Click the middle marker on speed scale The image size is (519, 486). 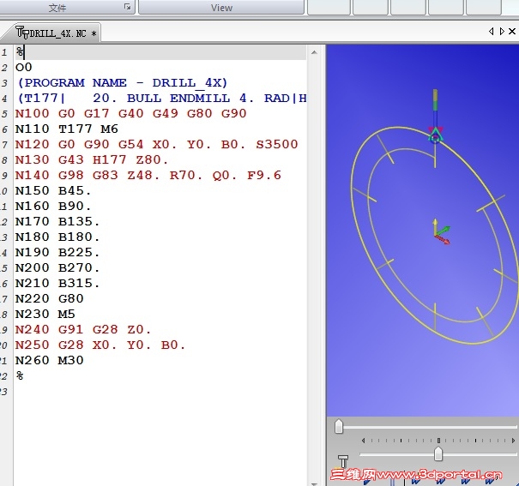(x=438, y=441)
